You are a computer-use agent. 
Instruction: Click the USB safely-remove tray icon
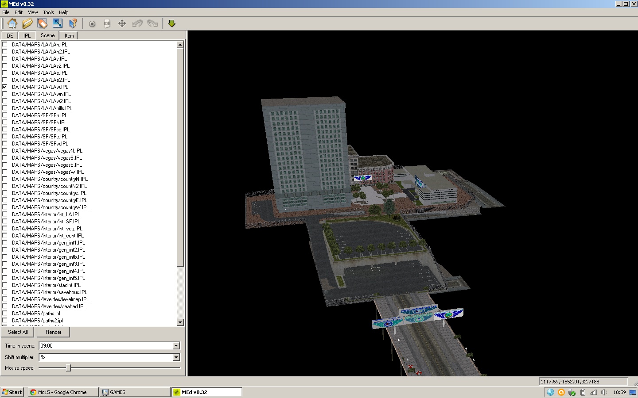click(x=572, y=392)
